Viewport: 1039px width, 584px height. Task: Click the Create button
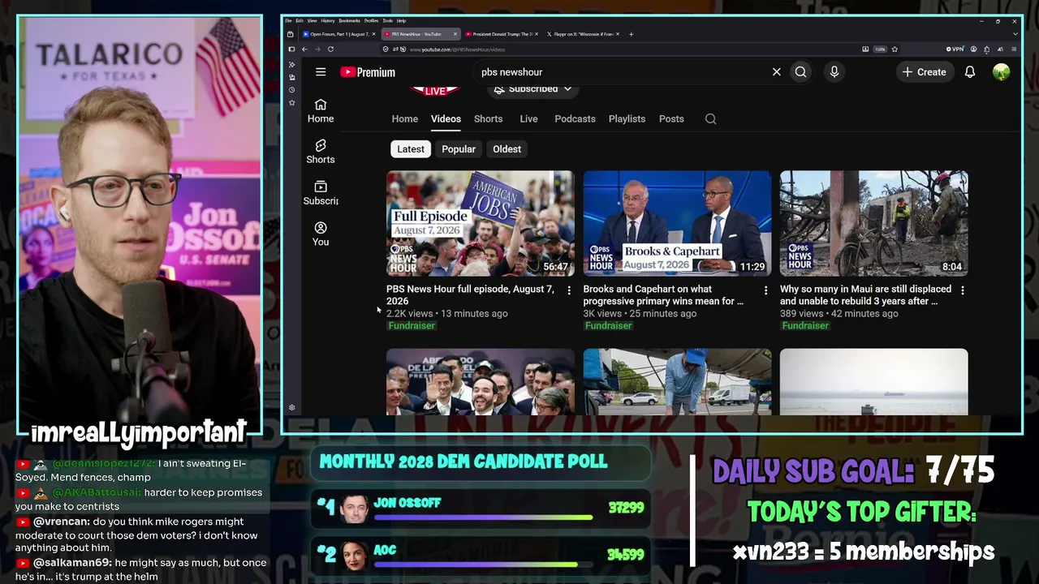pos(924,72)
